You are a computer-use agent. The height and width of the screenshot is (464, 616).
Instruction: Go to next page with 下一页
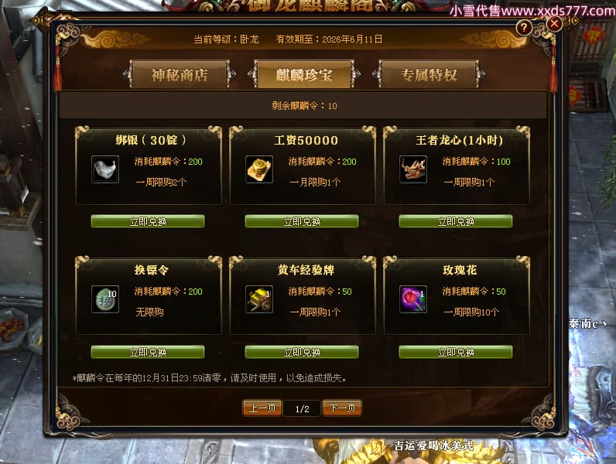[x=342, y=408]
